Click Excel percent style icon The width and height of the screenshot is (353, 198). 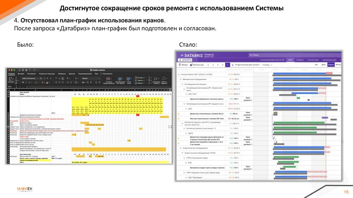tap(88, 82)
